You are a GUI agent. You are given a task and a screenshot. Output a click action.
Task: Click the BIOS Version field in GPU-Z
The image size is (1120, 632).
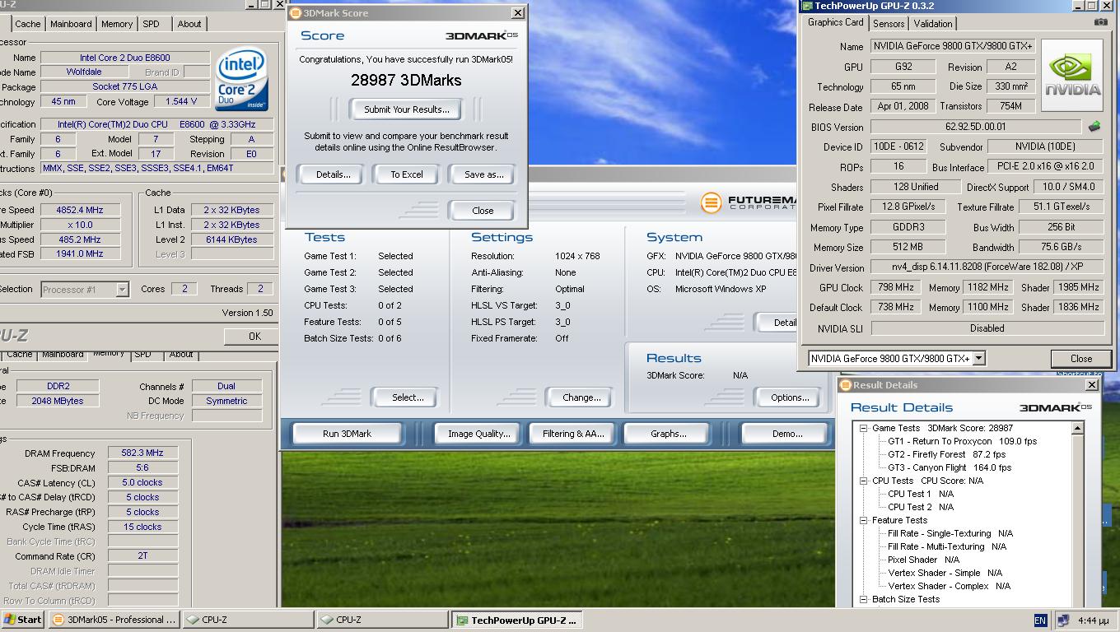tap(976, 127)
